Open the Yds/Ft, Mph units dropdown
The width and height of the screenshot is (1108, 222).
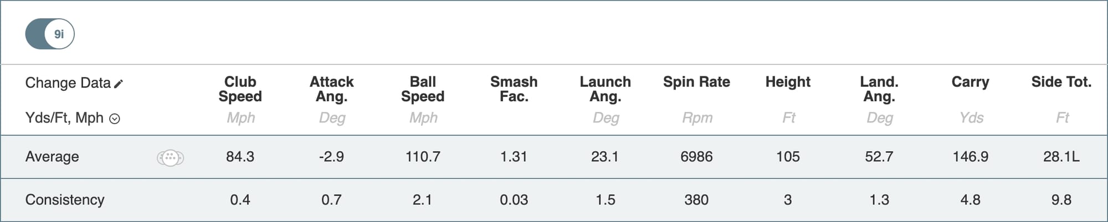pyautogui.click(x=115, y=118)
